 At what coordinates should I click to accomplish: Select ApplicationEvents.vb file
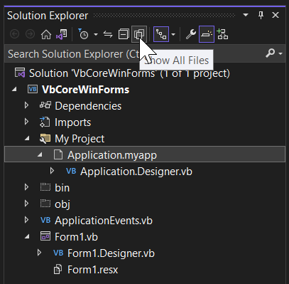[104, 221]
